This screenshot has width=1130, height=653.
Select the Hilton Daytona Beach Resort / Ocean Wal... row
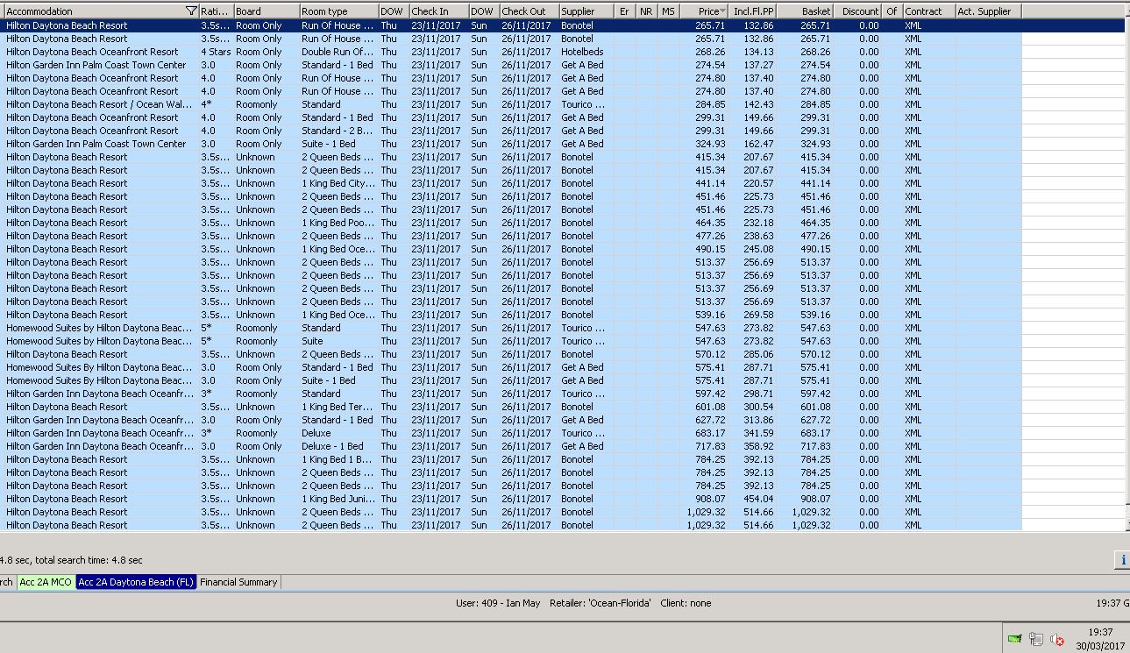513,104
